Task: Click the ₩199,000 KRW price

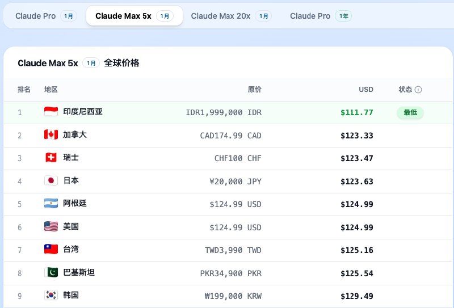Action: pyautogui.click(x=233, y=297)
